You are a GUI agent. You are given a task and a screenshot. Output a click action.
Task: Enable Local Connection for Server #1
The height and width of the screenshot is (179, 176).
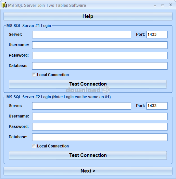pyautogui.click(x=34, y=75)
